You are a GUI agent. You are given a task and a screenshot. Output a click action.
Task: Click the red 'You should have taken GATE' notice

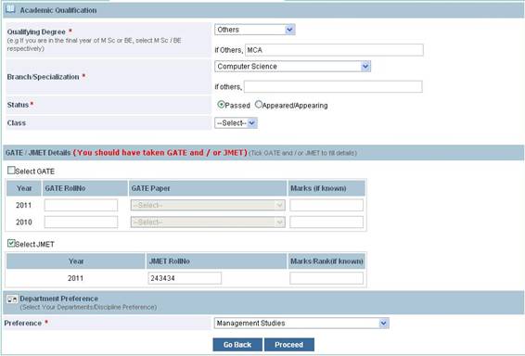[x=160, y=153]
